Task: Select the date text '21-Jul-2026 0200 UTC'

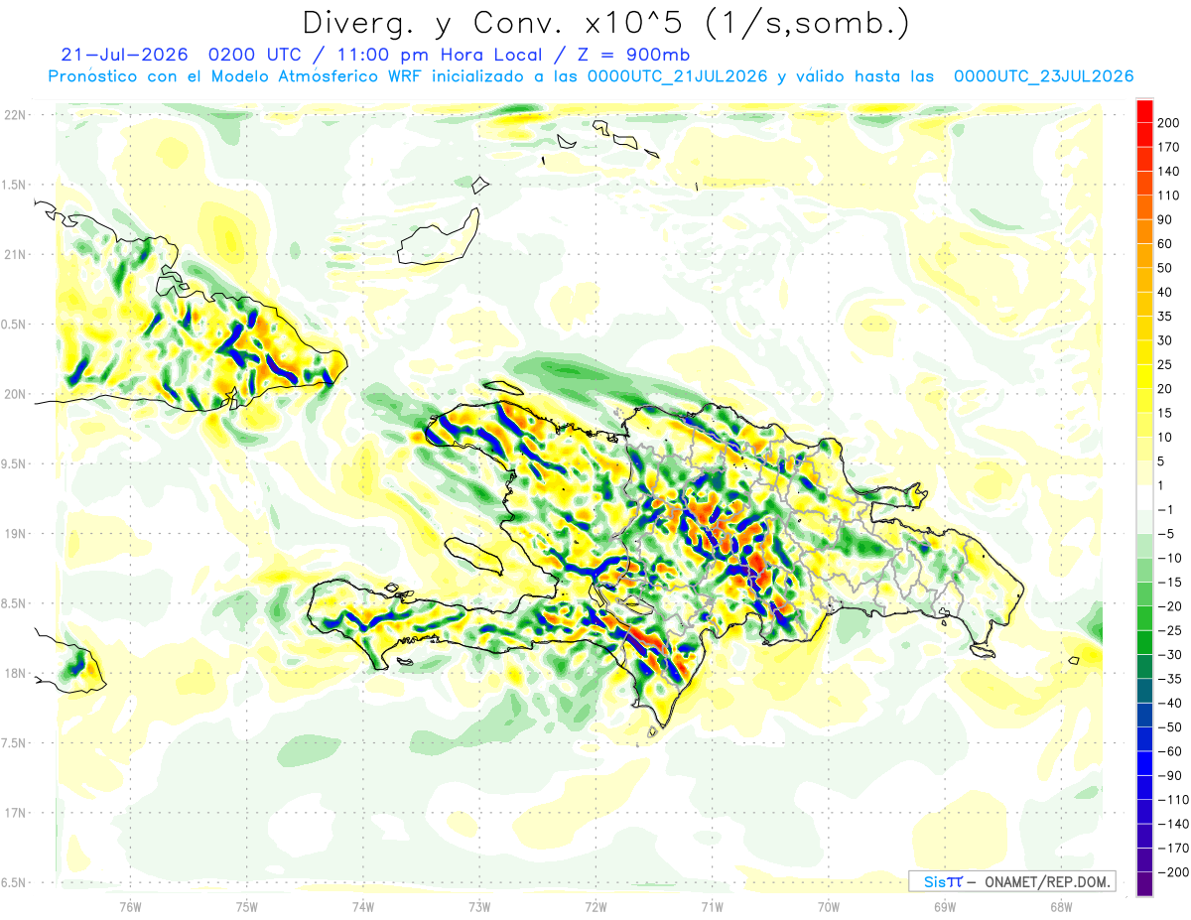Action: (x=179, y=55)
